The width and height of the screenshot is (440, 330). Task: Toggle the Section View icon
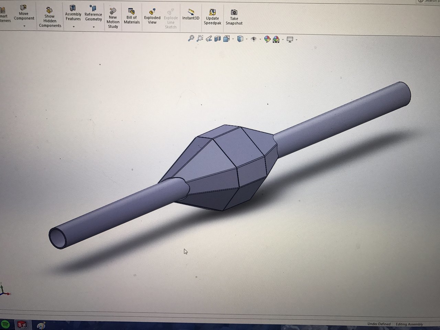tap(217, 39)
